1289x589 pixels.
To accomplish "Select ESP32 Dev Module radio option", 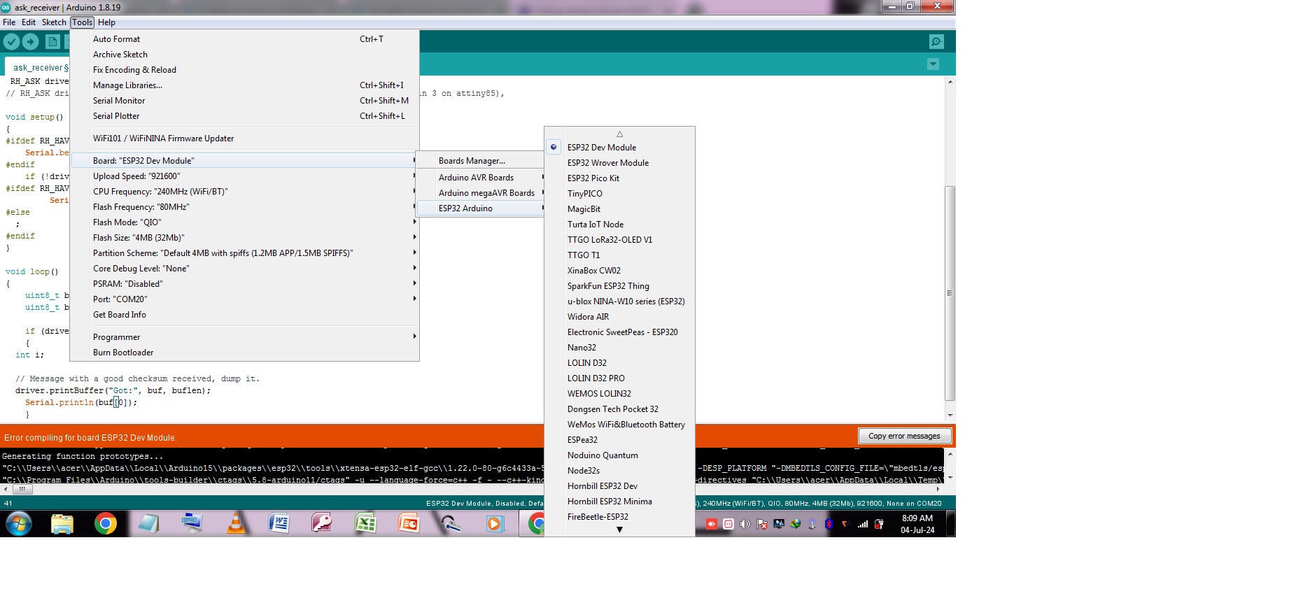I will [x=619, y=148].
